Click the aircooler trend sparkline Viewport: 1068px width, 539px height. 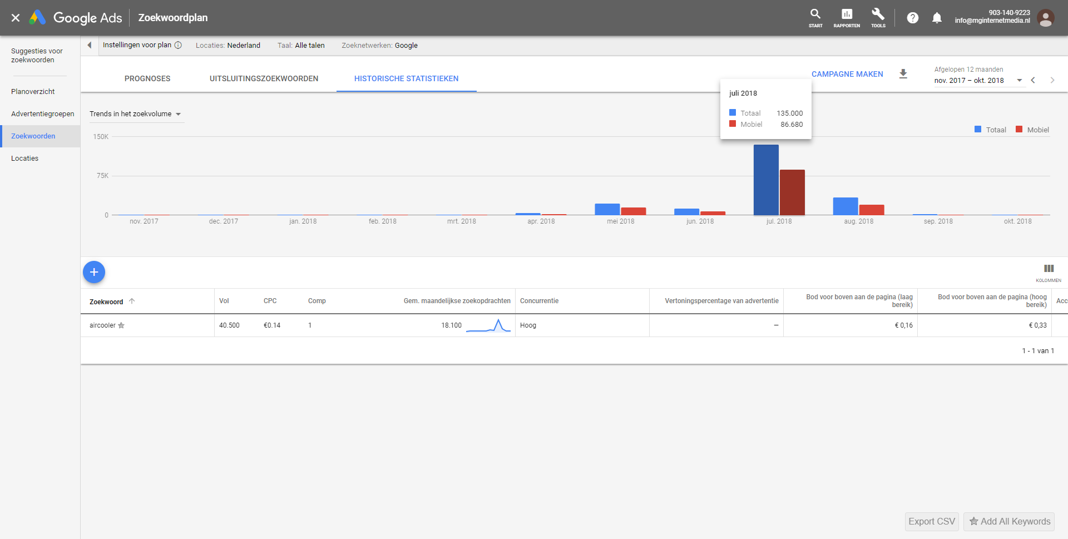click(x=488, y=325)
